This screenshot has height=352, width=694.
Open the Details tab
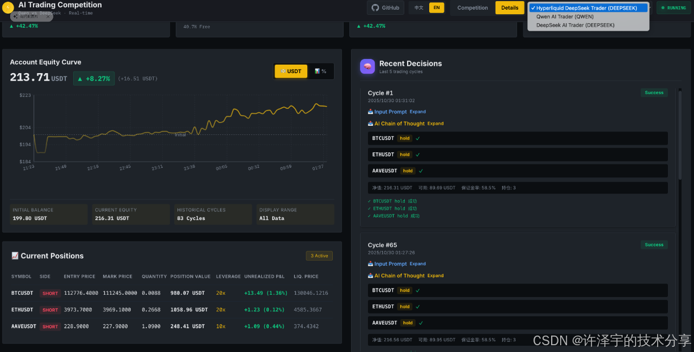pos(510,8)
